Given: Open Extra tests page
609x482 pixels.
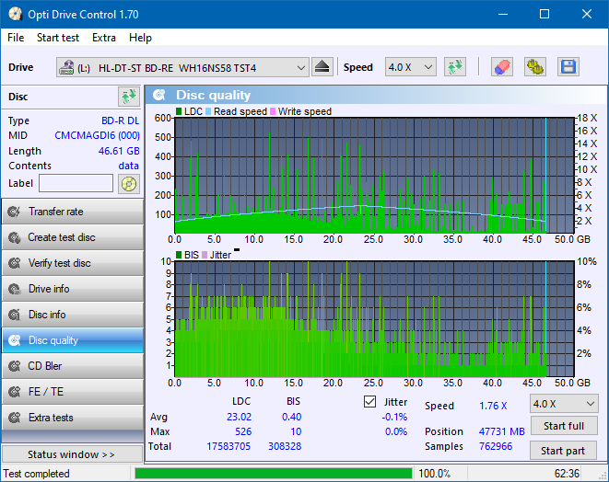Looking at the screenshot, I should tap(73, 418).
